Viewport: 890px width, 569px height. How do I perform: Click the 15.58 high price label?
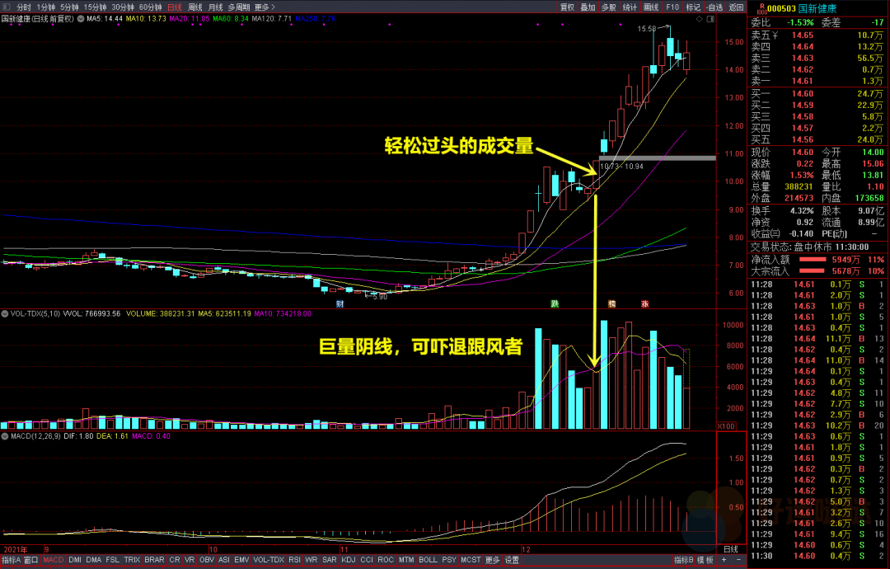pos(647,28)
